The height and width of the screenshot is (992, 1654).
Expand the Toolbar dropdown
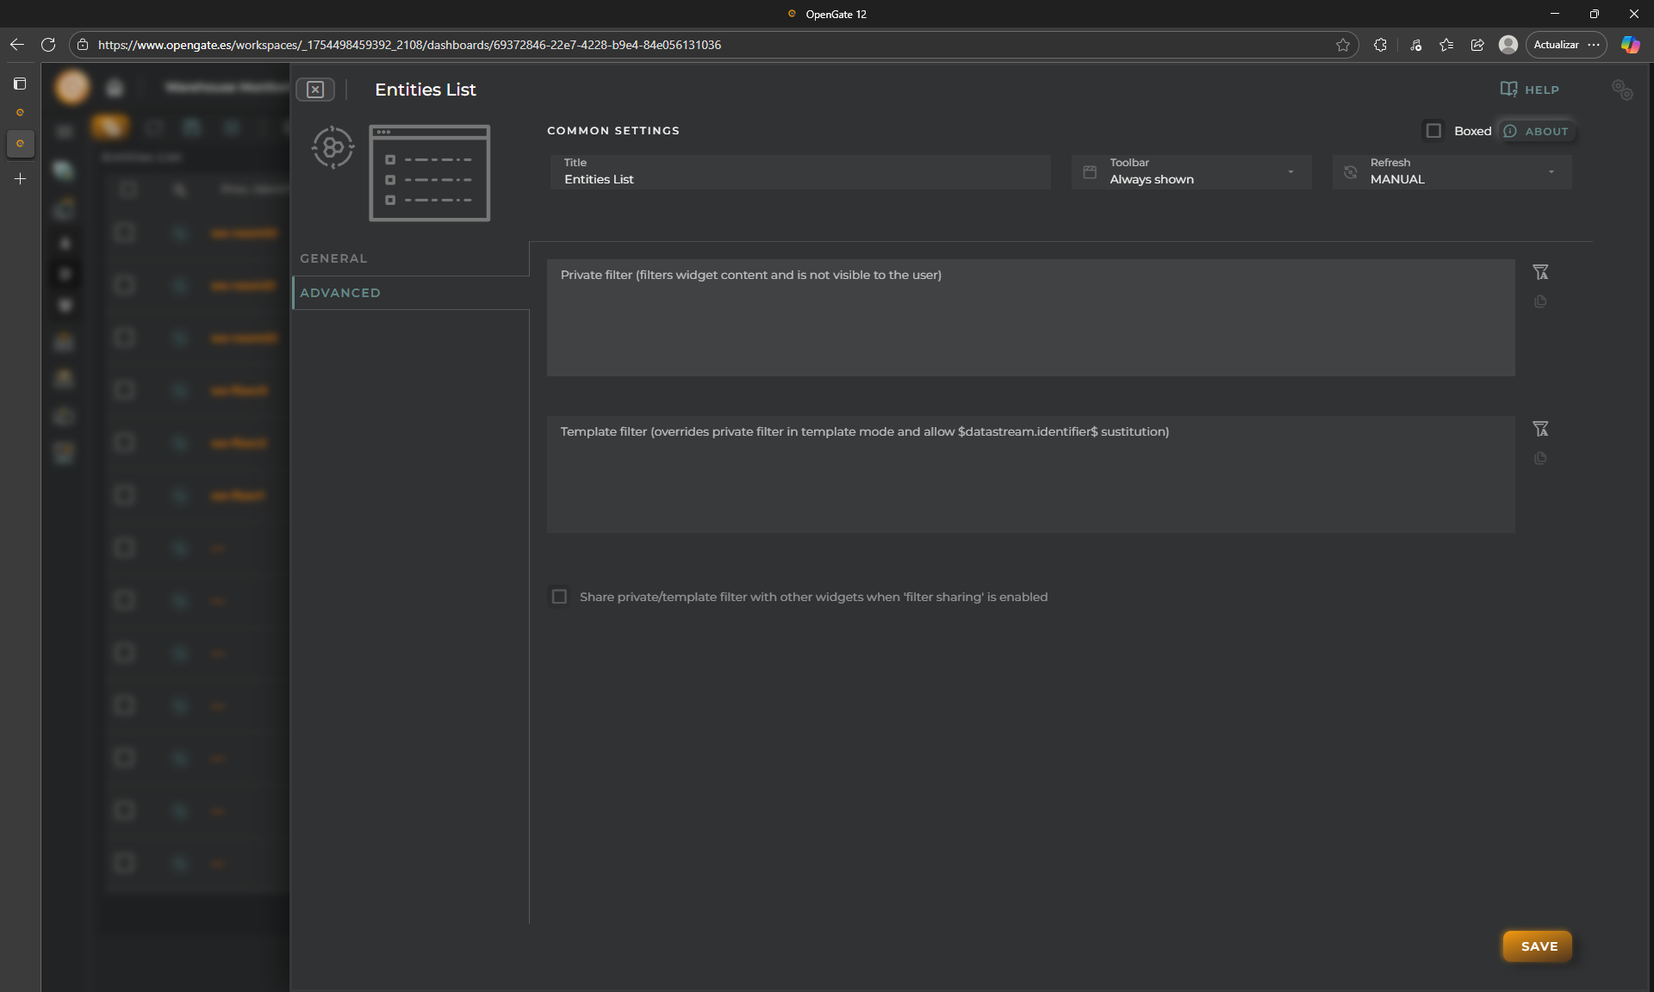point(1191,172)
